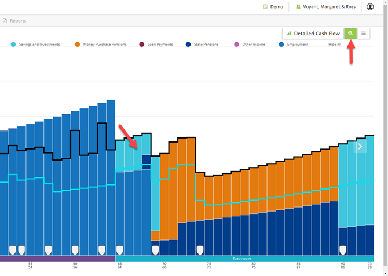Click the green zoom magnifier icon
Screen dimensions: 388x276
tap(350, 34)
